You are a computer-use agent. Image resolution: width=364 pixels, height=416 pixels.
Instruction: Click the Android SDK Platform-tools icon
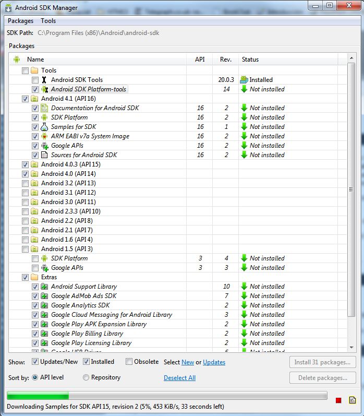(44, 89)
